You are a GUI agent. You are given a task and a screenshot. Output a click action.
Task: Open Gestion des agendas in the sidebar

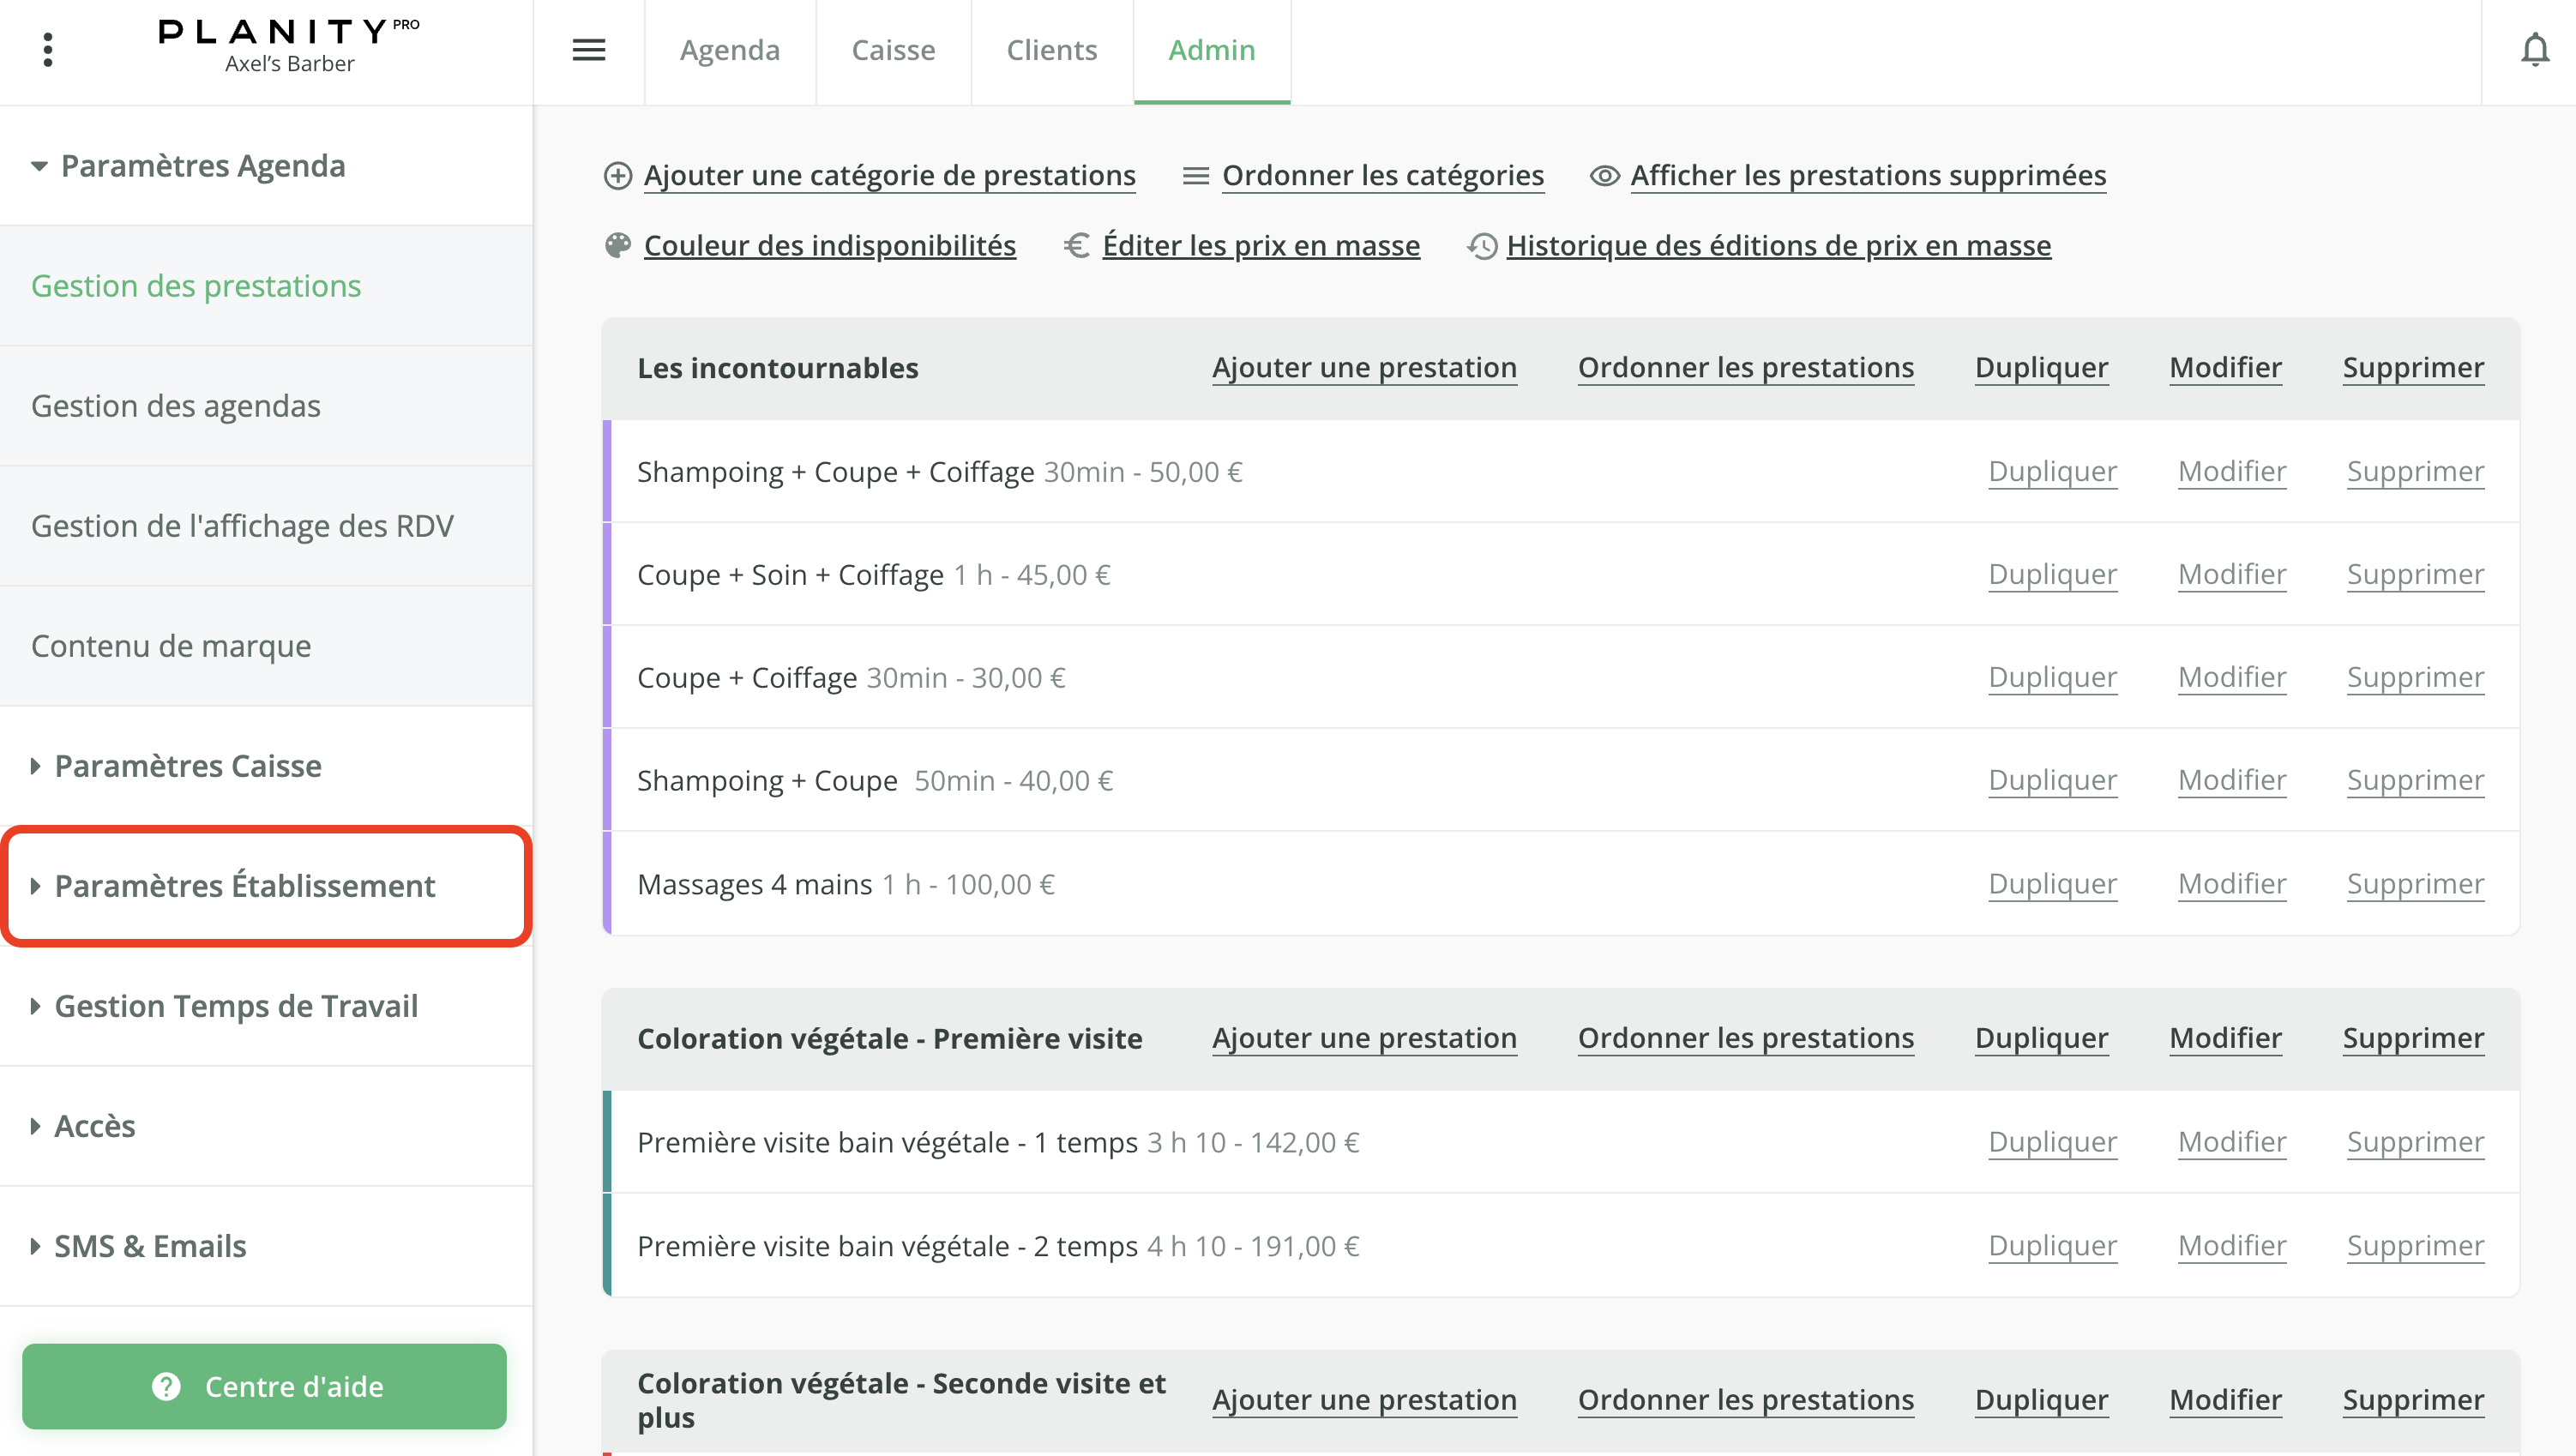click(x=176, y=405)
